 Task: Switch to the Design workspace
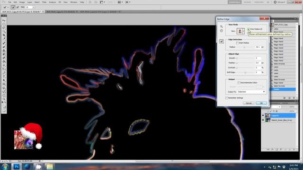click(x=247, y=2)
